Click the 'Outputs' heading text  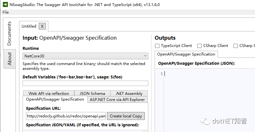[165, 38]
